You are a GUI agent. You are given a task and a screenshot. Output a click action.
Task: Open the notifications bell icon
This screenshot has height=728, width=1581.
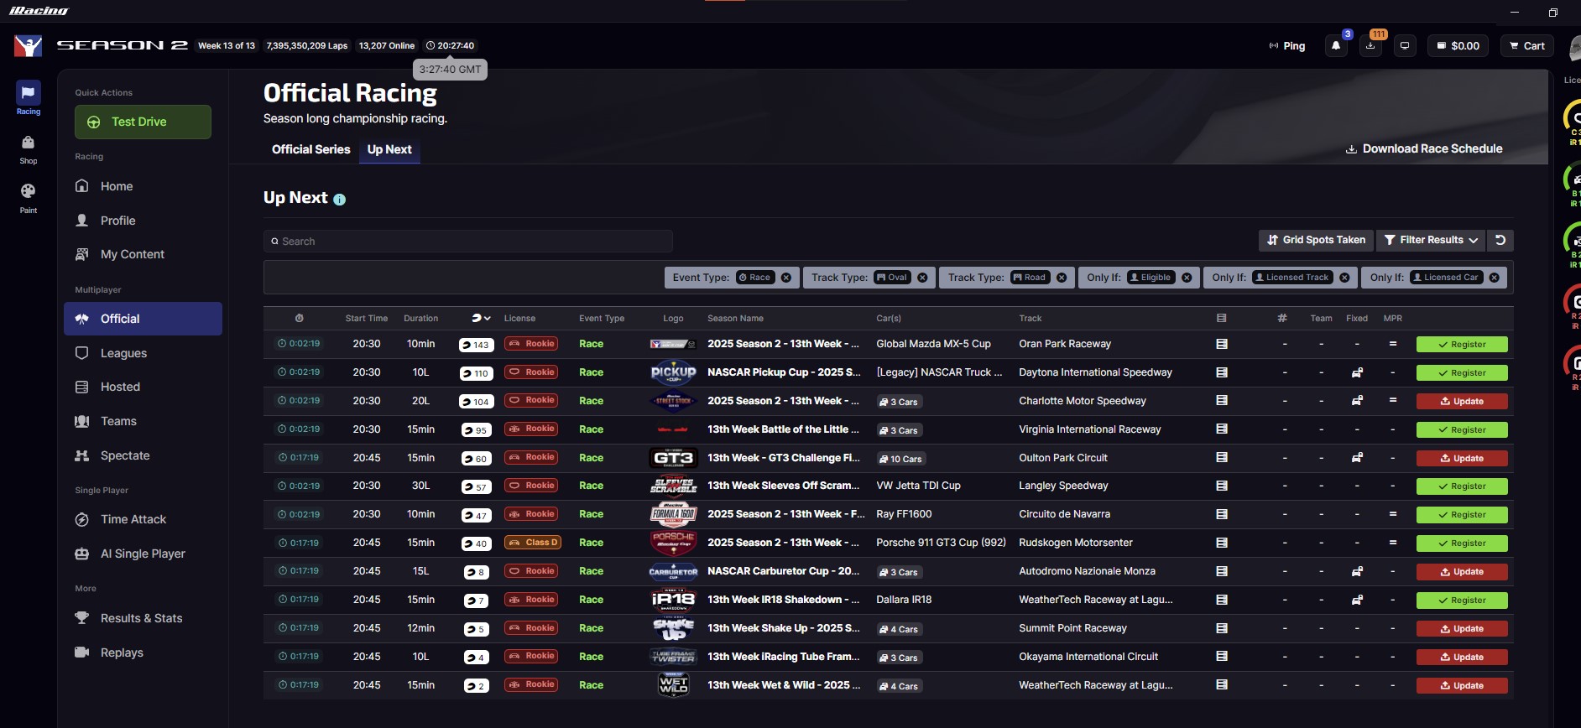(x=1336, y=46)
